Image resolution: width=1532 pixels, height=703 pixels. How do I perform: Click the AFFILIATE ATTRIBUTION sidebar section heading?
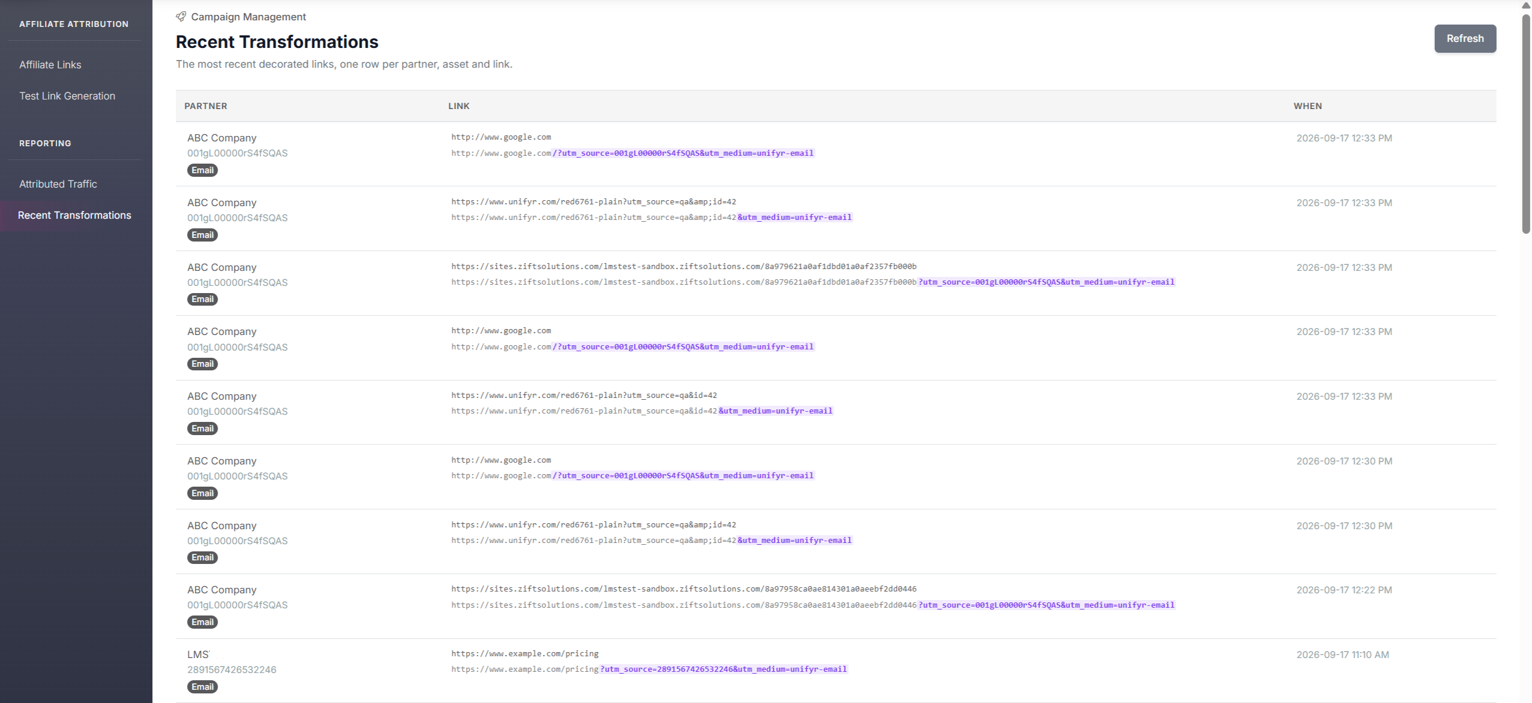click(x=74, y=24)
